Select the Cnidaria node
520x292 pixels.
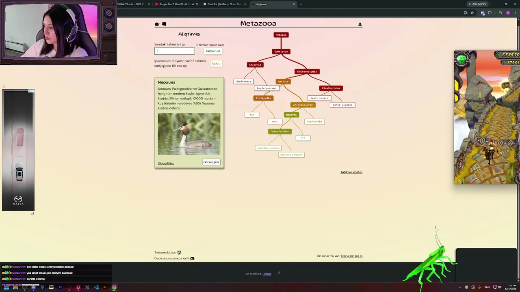coord(255,64)
